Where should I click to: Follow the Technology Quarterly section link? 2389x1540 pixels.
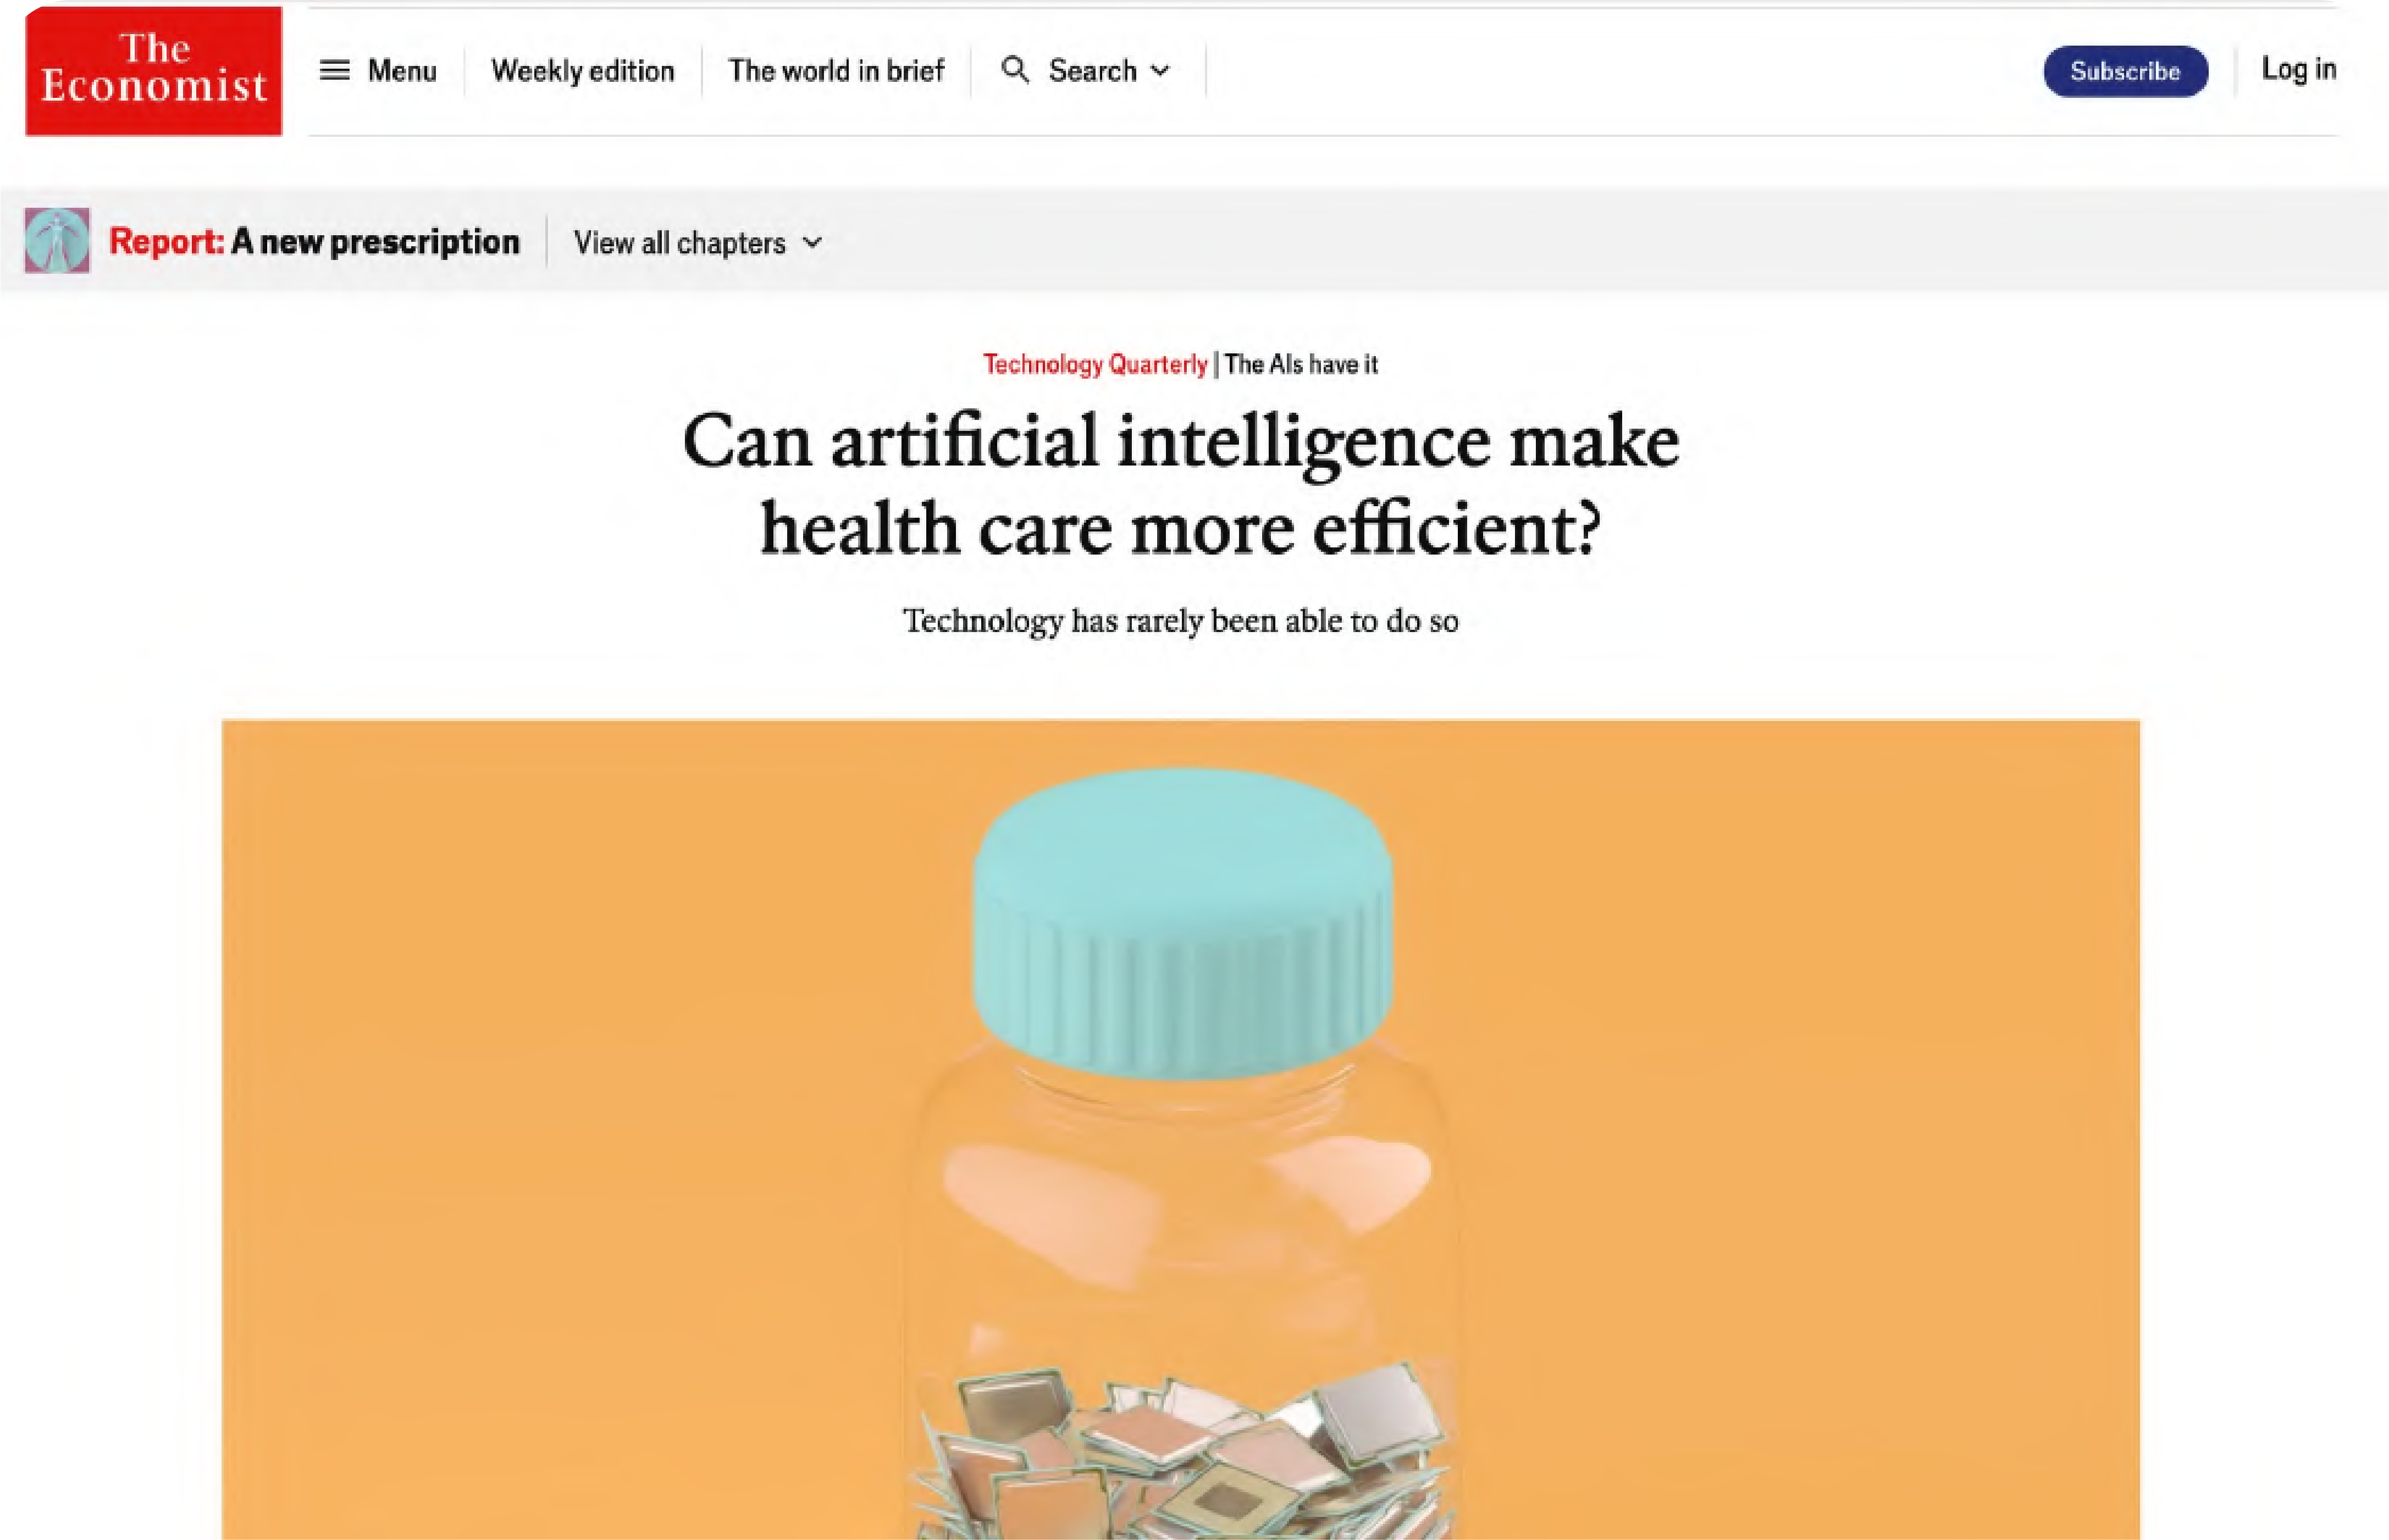click(x=1095, y=364)
